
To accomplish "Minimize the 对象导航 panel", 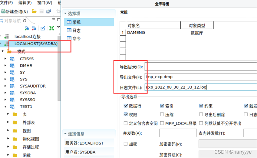I will click(54, 19).
